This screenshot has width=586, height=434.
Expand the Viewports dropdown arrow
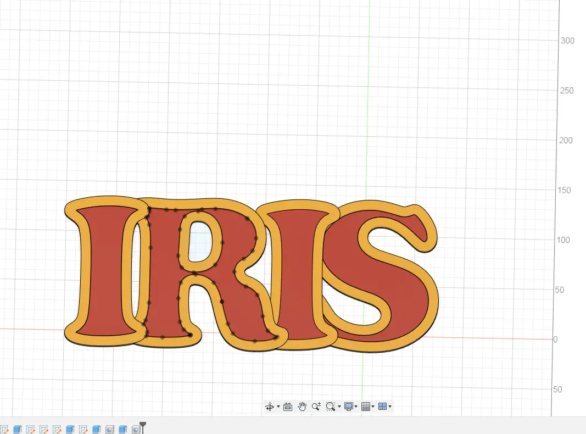pyautogui.click(x=390, y=407)
